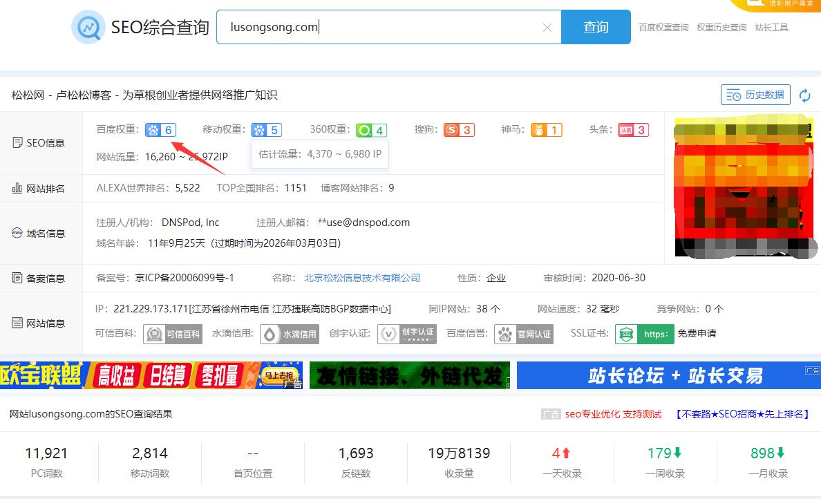
Task: Click the 官网认证 Baidu badge
Action: point(524,334)
